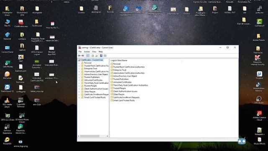Expand Intermediate Certification Authorities tree node

click(79, 72)
